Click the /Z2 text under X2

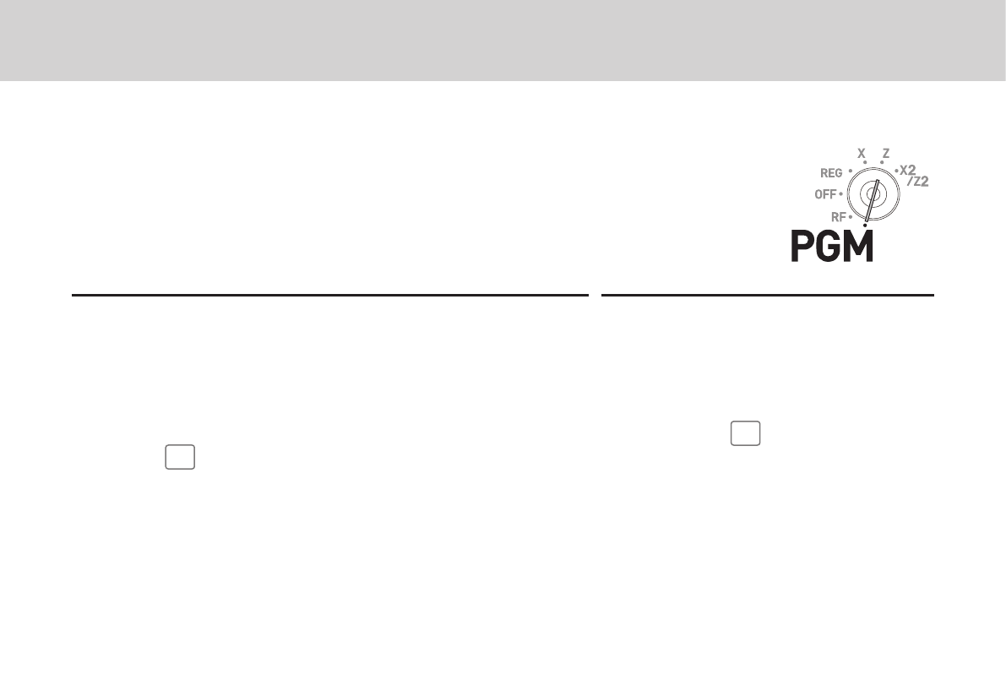pyautogui.click(x=918, y=182)
